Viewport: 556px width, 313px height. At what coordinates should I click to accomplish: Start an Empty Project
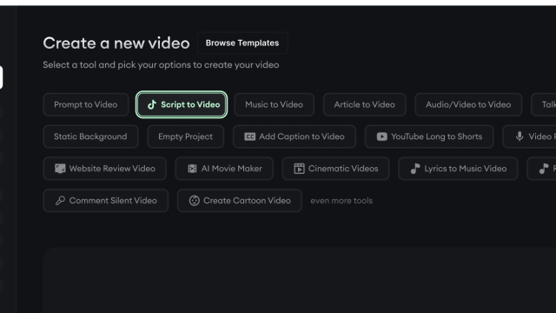click(x=185, y=137)
